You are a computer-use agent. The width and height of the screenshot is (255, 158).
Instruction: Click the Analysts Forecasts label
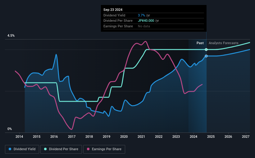223,43
